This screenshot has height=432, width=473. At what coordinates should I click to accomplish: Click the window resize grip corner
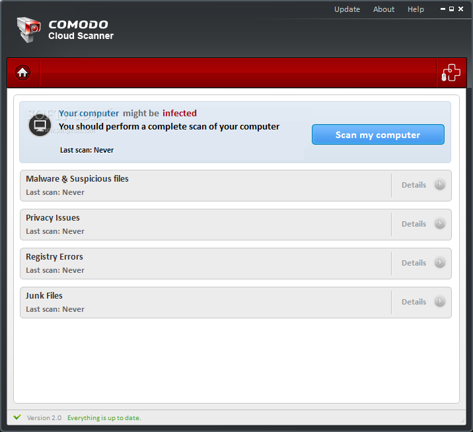click(x=462, y=421)
